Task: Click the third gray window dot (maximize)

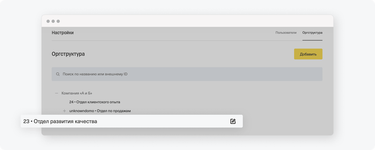Action: pos(58,21)
